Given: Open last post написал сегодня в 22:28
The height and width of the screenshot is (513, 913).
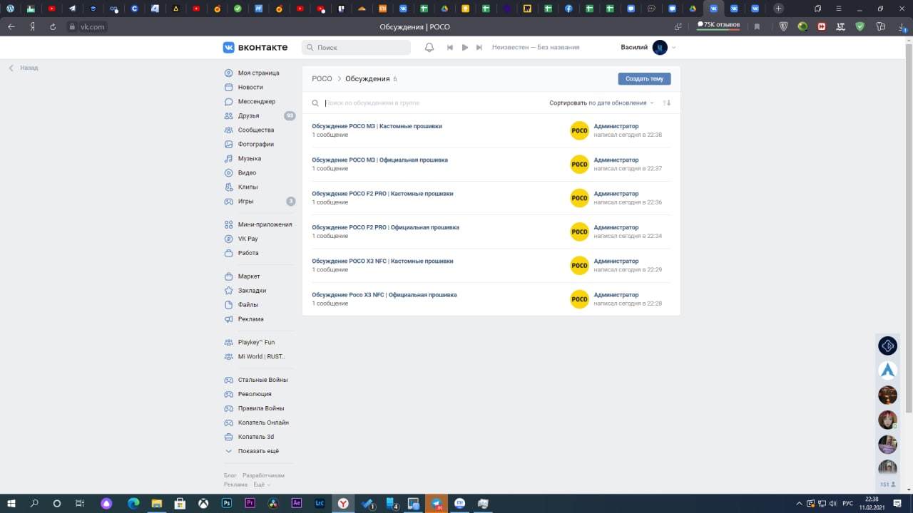Looking at the screenshot, I should 628,304.
